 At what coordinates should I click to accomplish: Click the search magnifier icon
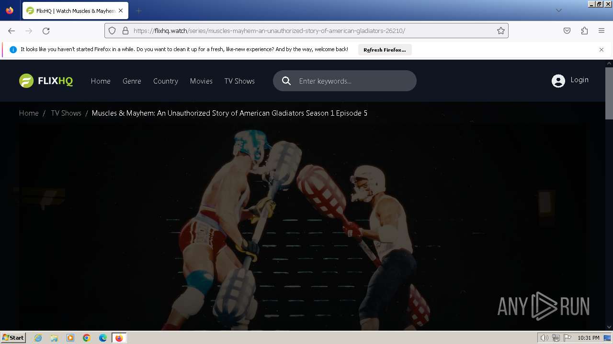pos(286,81)
